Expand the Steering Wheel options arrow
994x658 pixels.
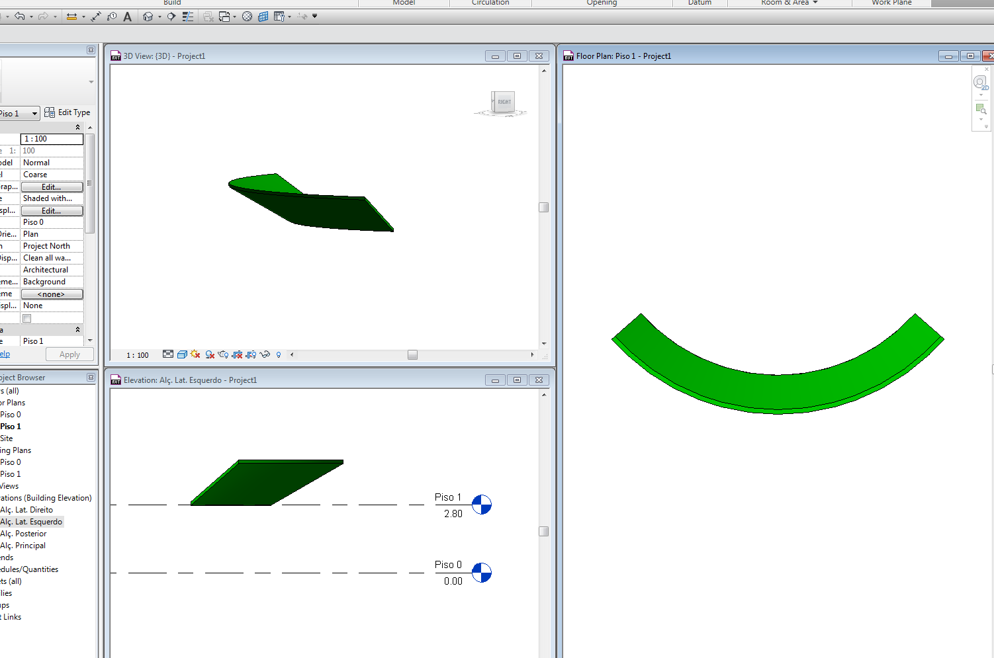point(981,95)
